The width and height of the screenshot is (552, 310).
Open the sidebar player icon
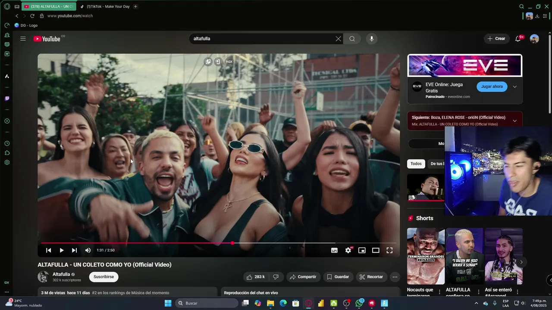7,121
